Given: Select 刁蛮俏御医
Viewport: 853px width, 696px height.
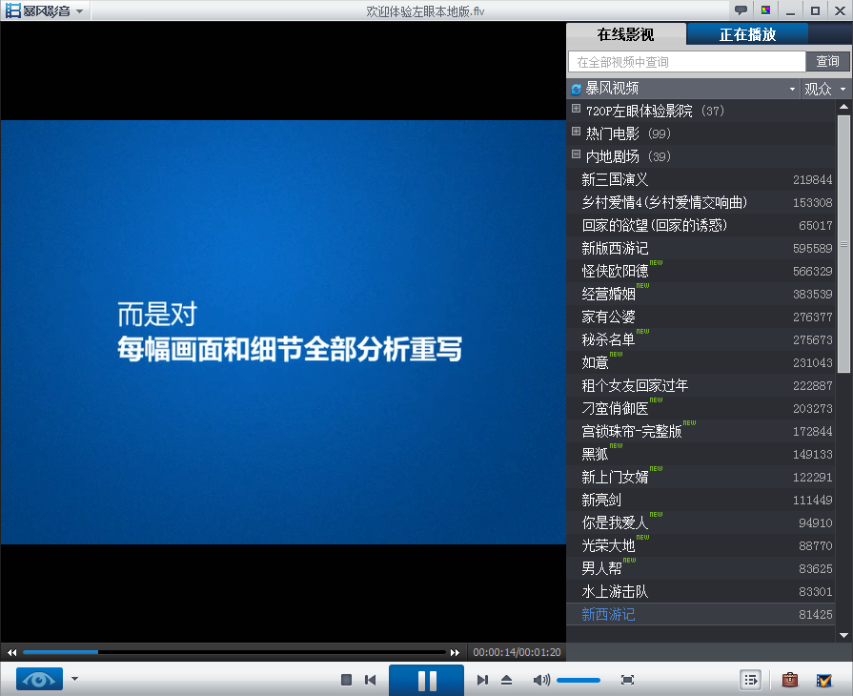Looking at the screenshot, I should (701, 408).
